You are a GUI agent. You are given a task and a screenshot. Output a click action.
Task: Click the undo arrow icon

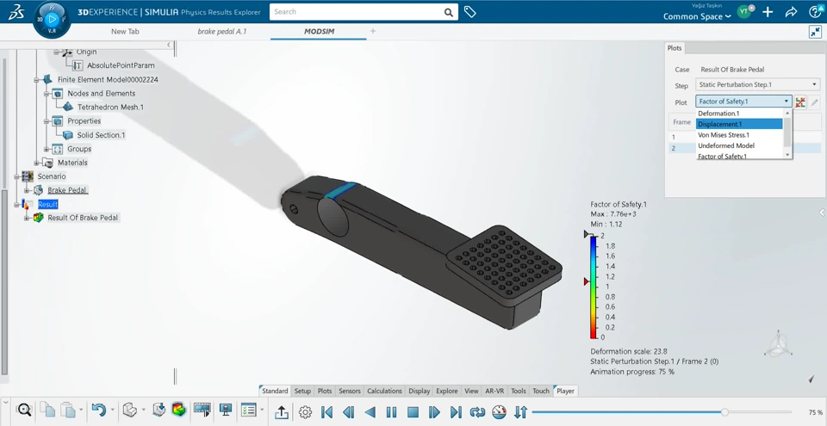(98, 410)
